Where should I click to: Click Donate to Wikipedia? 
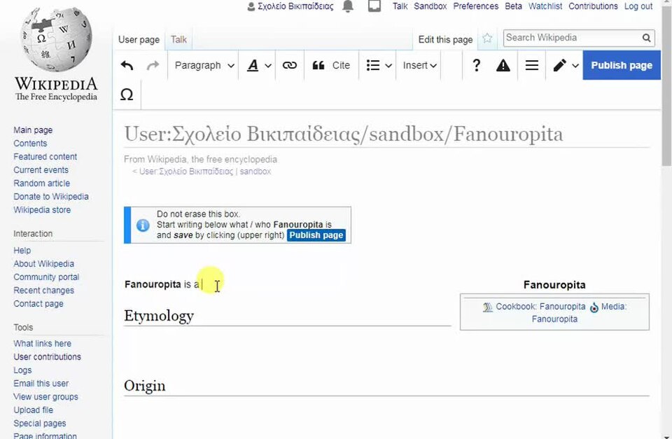pos(51,196)
